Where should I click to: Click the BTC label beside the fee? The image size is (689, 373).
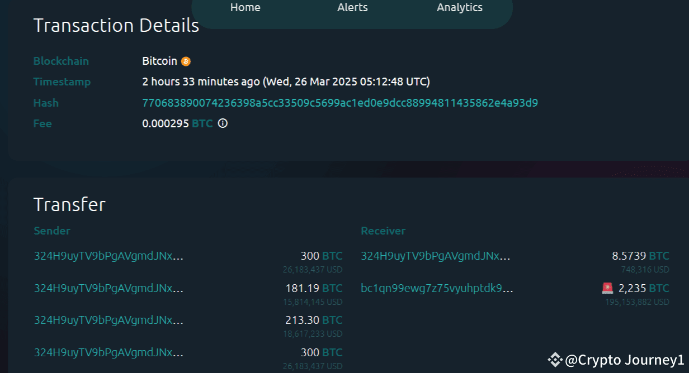pos(202,123)
